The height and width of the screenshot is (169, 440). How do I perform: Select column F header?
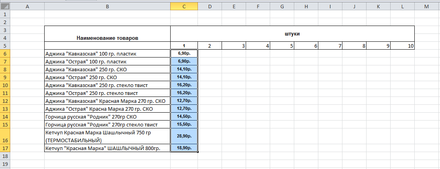[258, 6]
